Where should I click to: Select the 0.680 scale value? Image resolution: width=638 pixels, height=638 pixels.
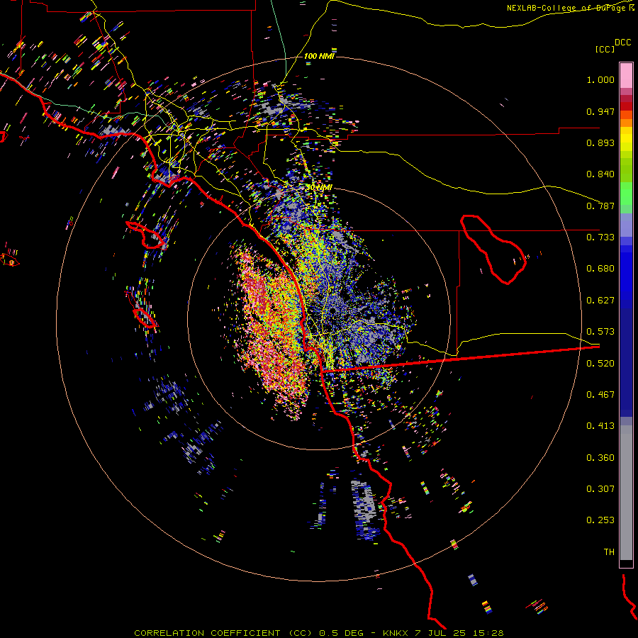click(600, 269)
